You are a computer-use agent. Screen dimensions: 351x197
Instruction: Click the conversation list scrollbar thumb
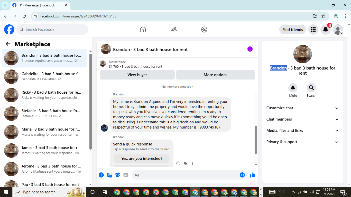coord(90,102)
